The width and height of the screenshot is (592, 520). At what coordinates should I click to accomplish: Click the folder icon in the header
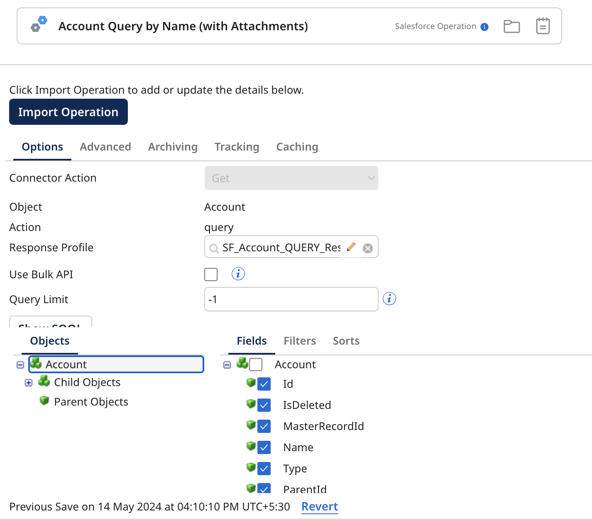pyautogui.click(x=511, y=27)
